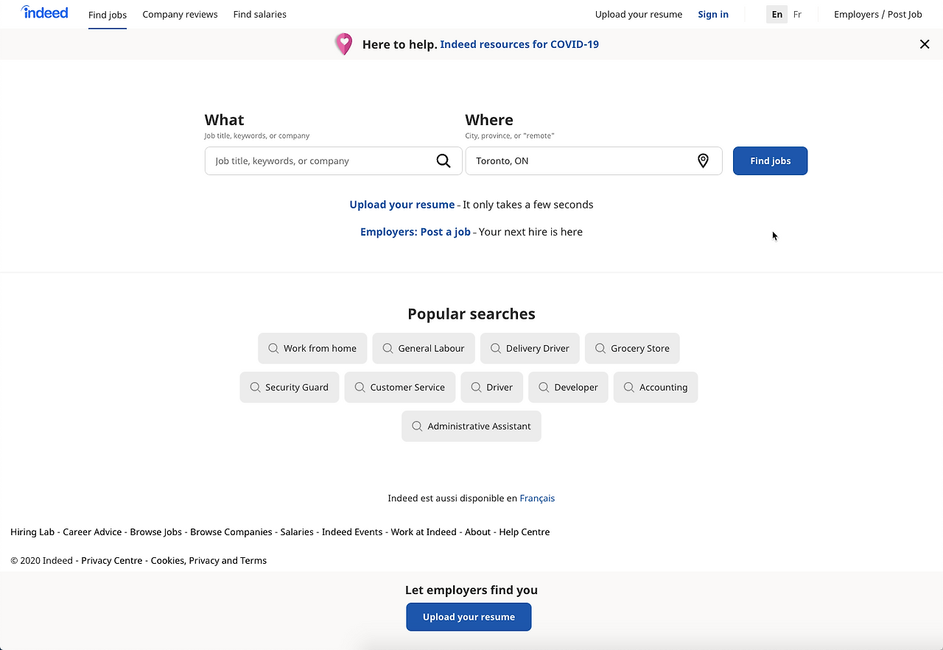Select the Driver popular search chip
This screenshot has height=650, width=943.
tap(492, 387)
